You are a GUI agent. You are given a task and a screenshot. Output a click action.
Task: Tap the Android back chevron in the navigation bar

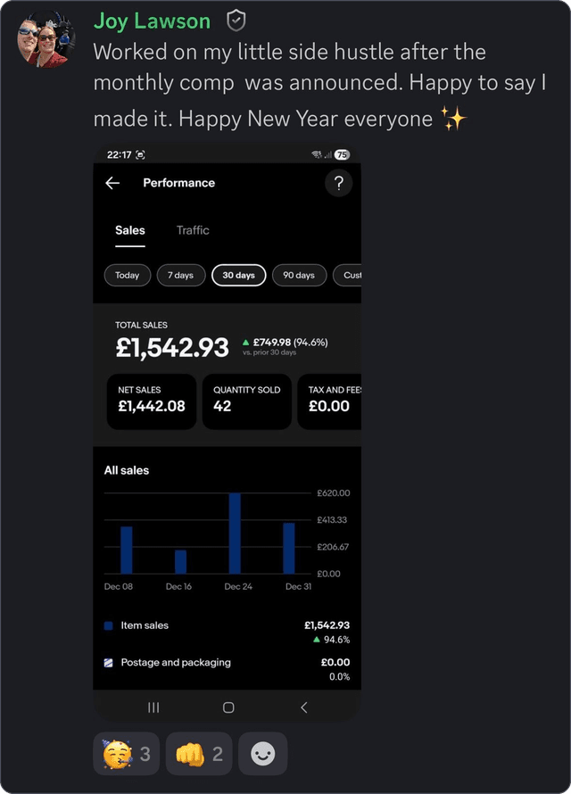(x=303, y=707)
